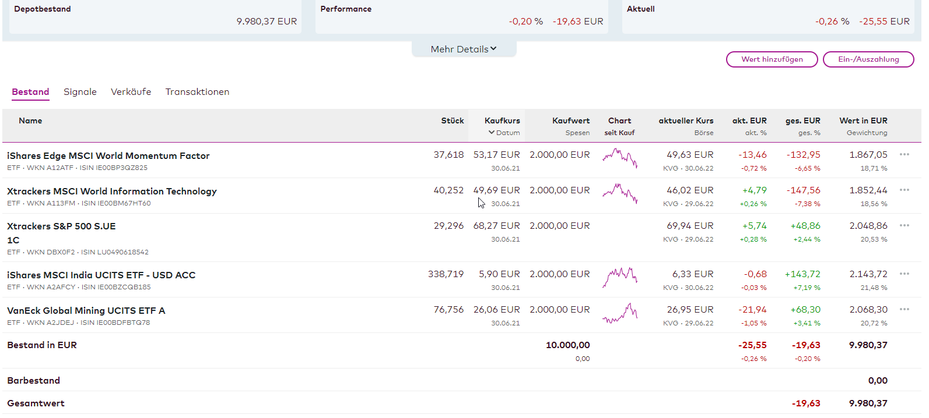Image resolution: width=929 pixels, height=418 pixels.
Task: Expand the Mehr Details section
Action: click(464, 49)
